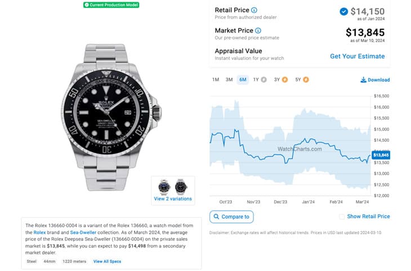Select the 1M time range tab

216,80
